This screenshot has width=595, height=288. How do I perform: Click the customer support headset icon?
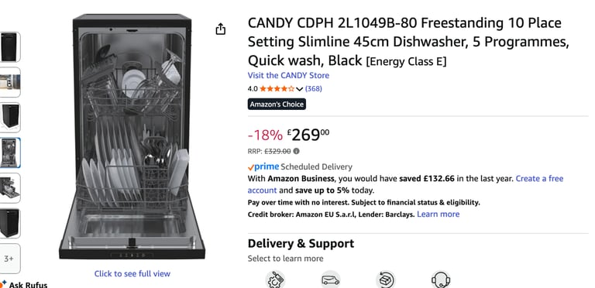[x=441, y=280]
